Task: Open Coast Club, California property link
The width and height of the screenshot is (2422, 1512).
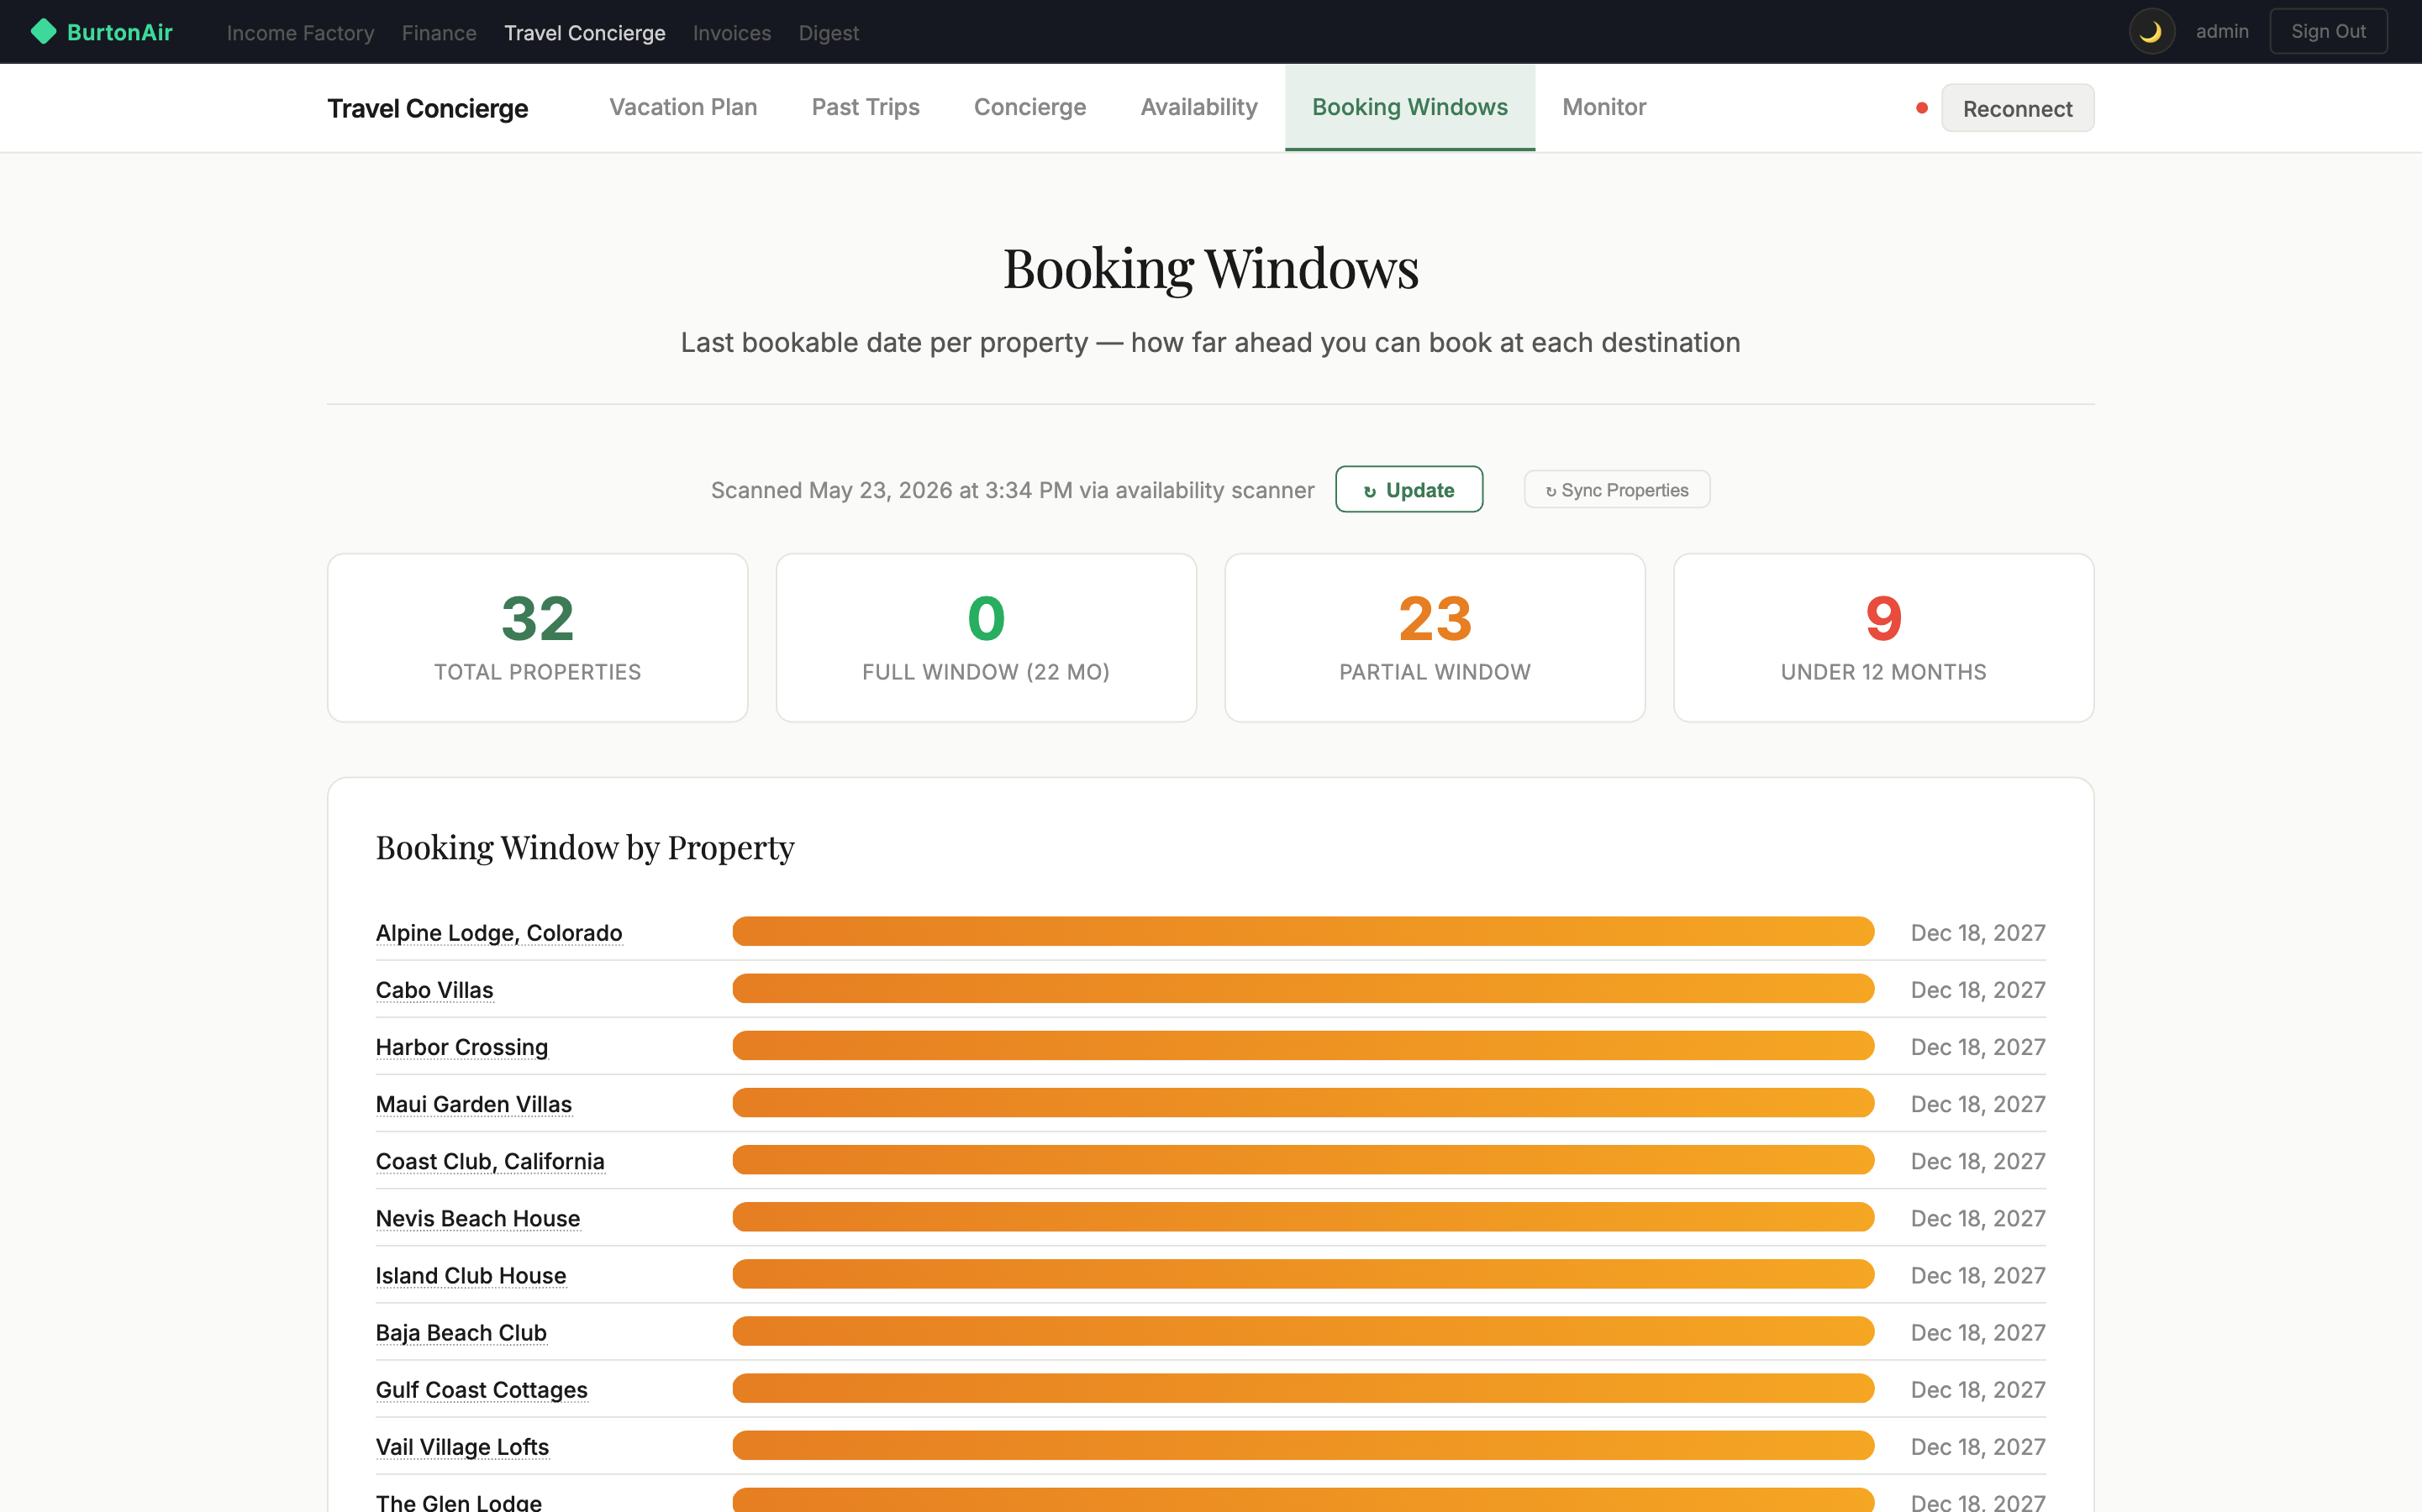Action: coord(490,1161)
